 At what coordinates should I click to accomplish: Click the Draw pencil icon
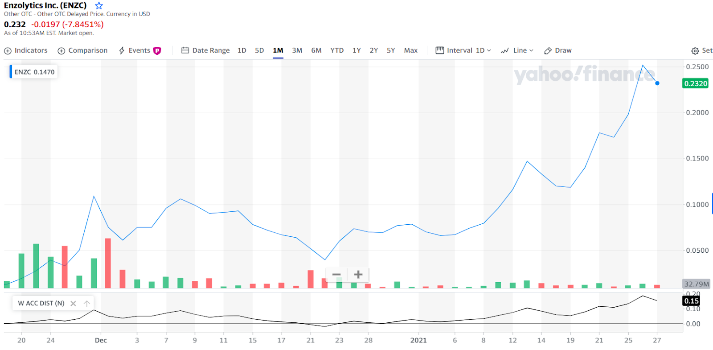548,51
